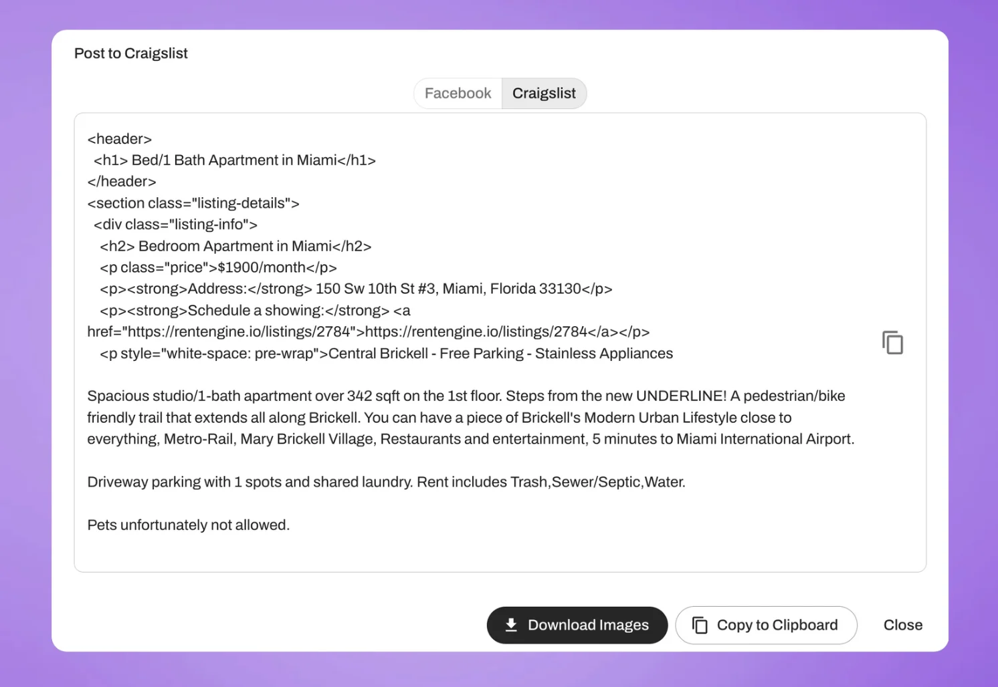
Task: Click the "Pets unfortunately not allowed" line
Action: coord(189,525)
